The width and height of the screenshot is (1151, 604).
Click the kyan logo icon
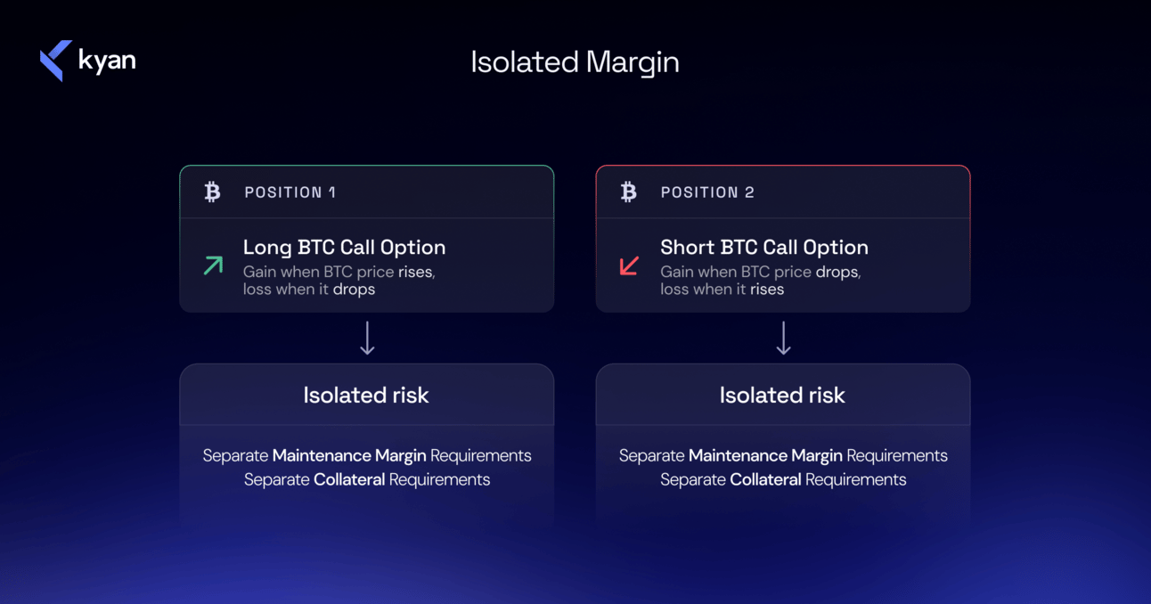click(x=56, y=61)
